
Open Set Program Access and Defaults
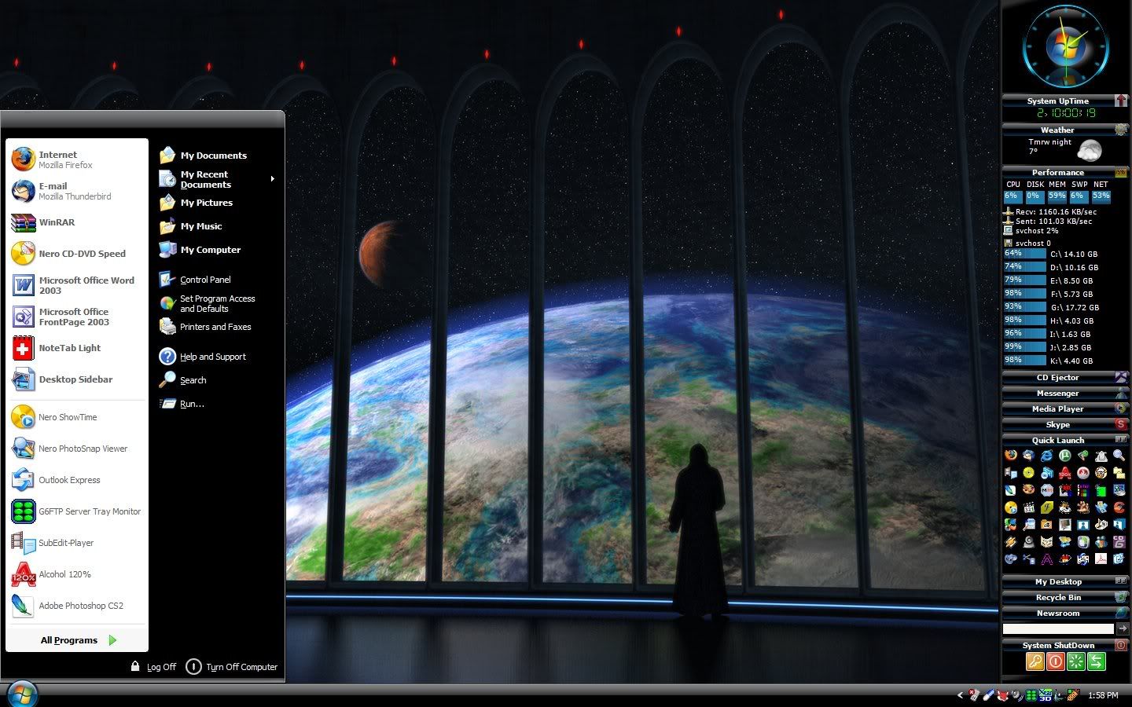(x=216, y=303)
